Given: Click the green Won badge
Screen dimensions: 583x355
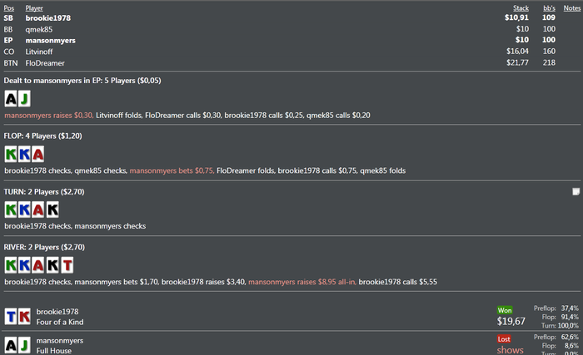Looking at the screenshot, I should coord(506,309).
